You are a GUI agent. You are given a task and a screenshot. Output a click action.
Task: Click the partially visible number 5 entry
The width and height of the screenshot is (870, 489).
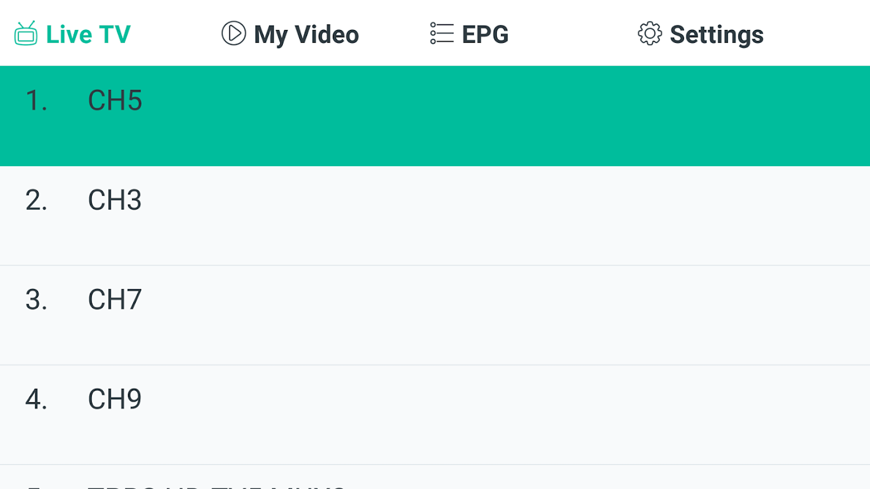(36, 487)
